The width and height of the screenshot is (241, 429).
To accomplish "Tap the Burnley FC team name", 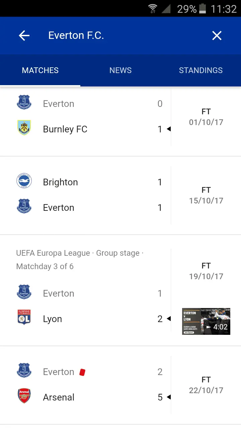I will point(65,129).
